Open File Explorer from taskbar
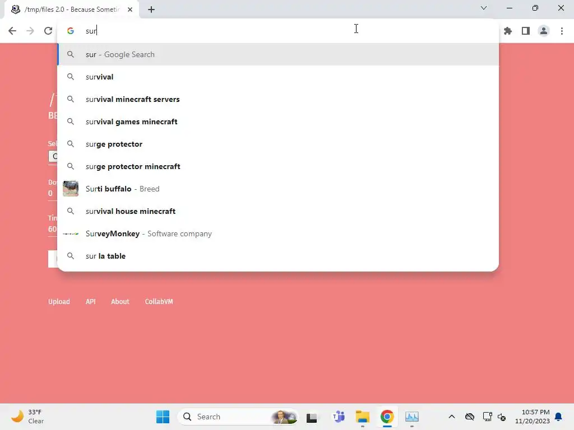 (x=363, y=417)
